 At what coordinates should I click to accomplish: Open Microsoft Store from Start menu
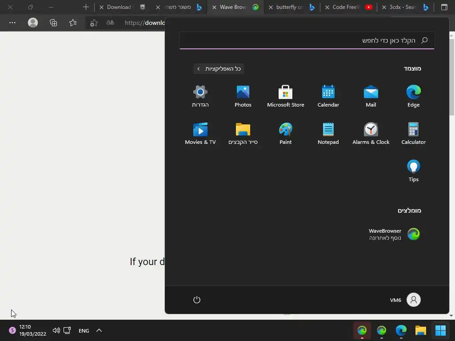click(286, 96)
